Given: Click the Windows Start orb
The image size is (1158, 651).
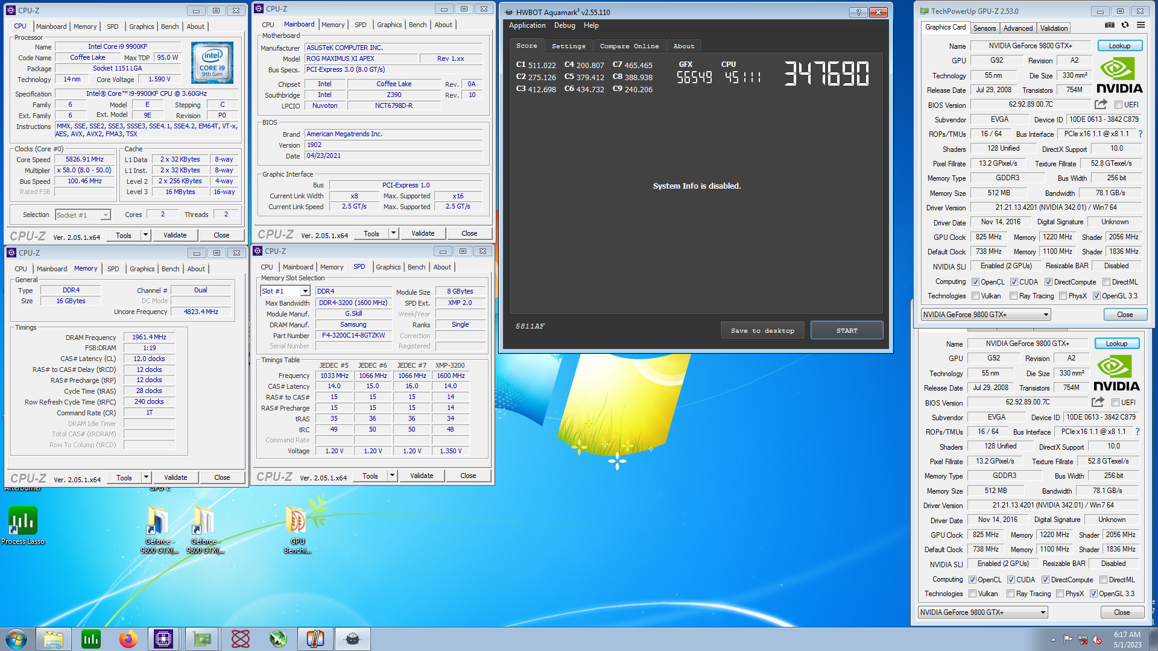Looking at the screenshot, I should pyautogui.click(x=16, y=639).
